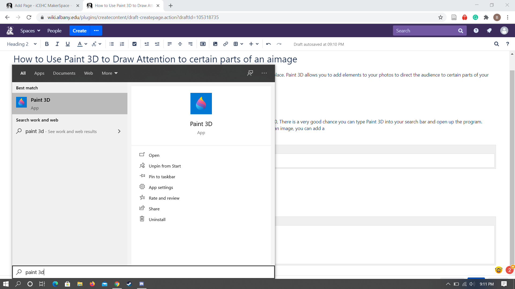515x289 pixels.
Task: Click the Confluence search field
Action: [430, 31]
